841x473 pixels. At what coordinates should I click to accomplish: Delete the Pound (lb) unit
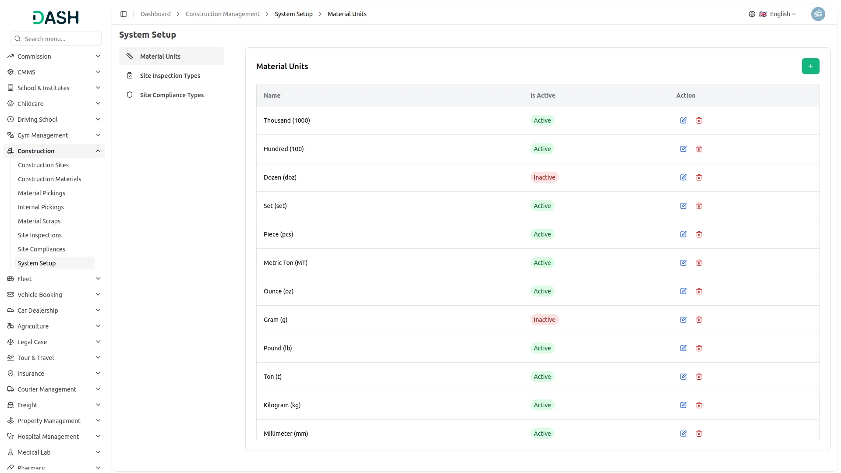699,348
